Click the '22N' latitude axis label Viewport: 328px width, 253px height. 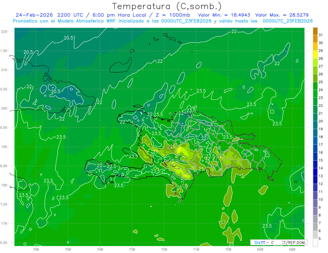(x=4, y=31)
